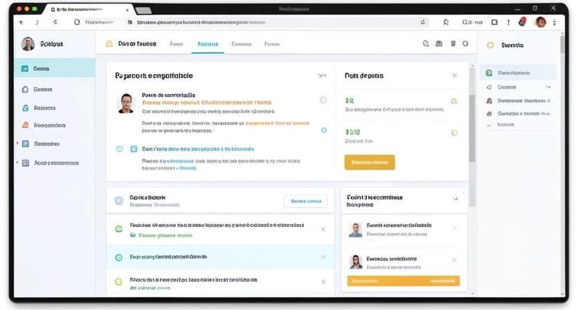Click the browser forward arrow
Viewport: 576px width, 310px height.
[37, 22]
